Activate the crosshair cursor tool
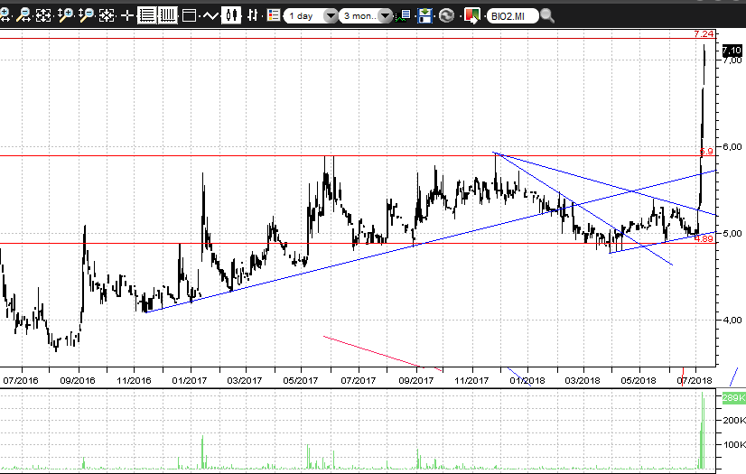This screenshot has height=474, width=746. [x=127, y=15]
